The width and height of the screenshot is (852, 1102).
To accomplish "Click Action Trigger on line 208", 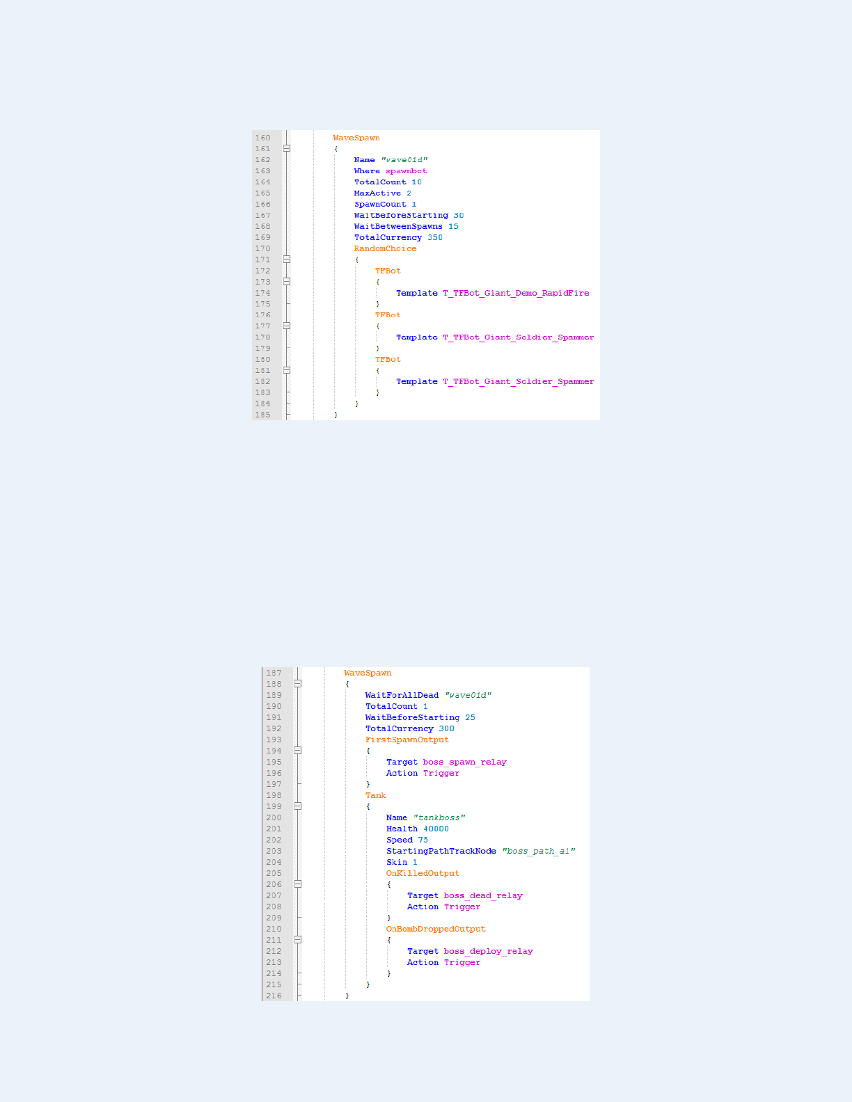I will 444,907.
